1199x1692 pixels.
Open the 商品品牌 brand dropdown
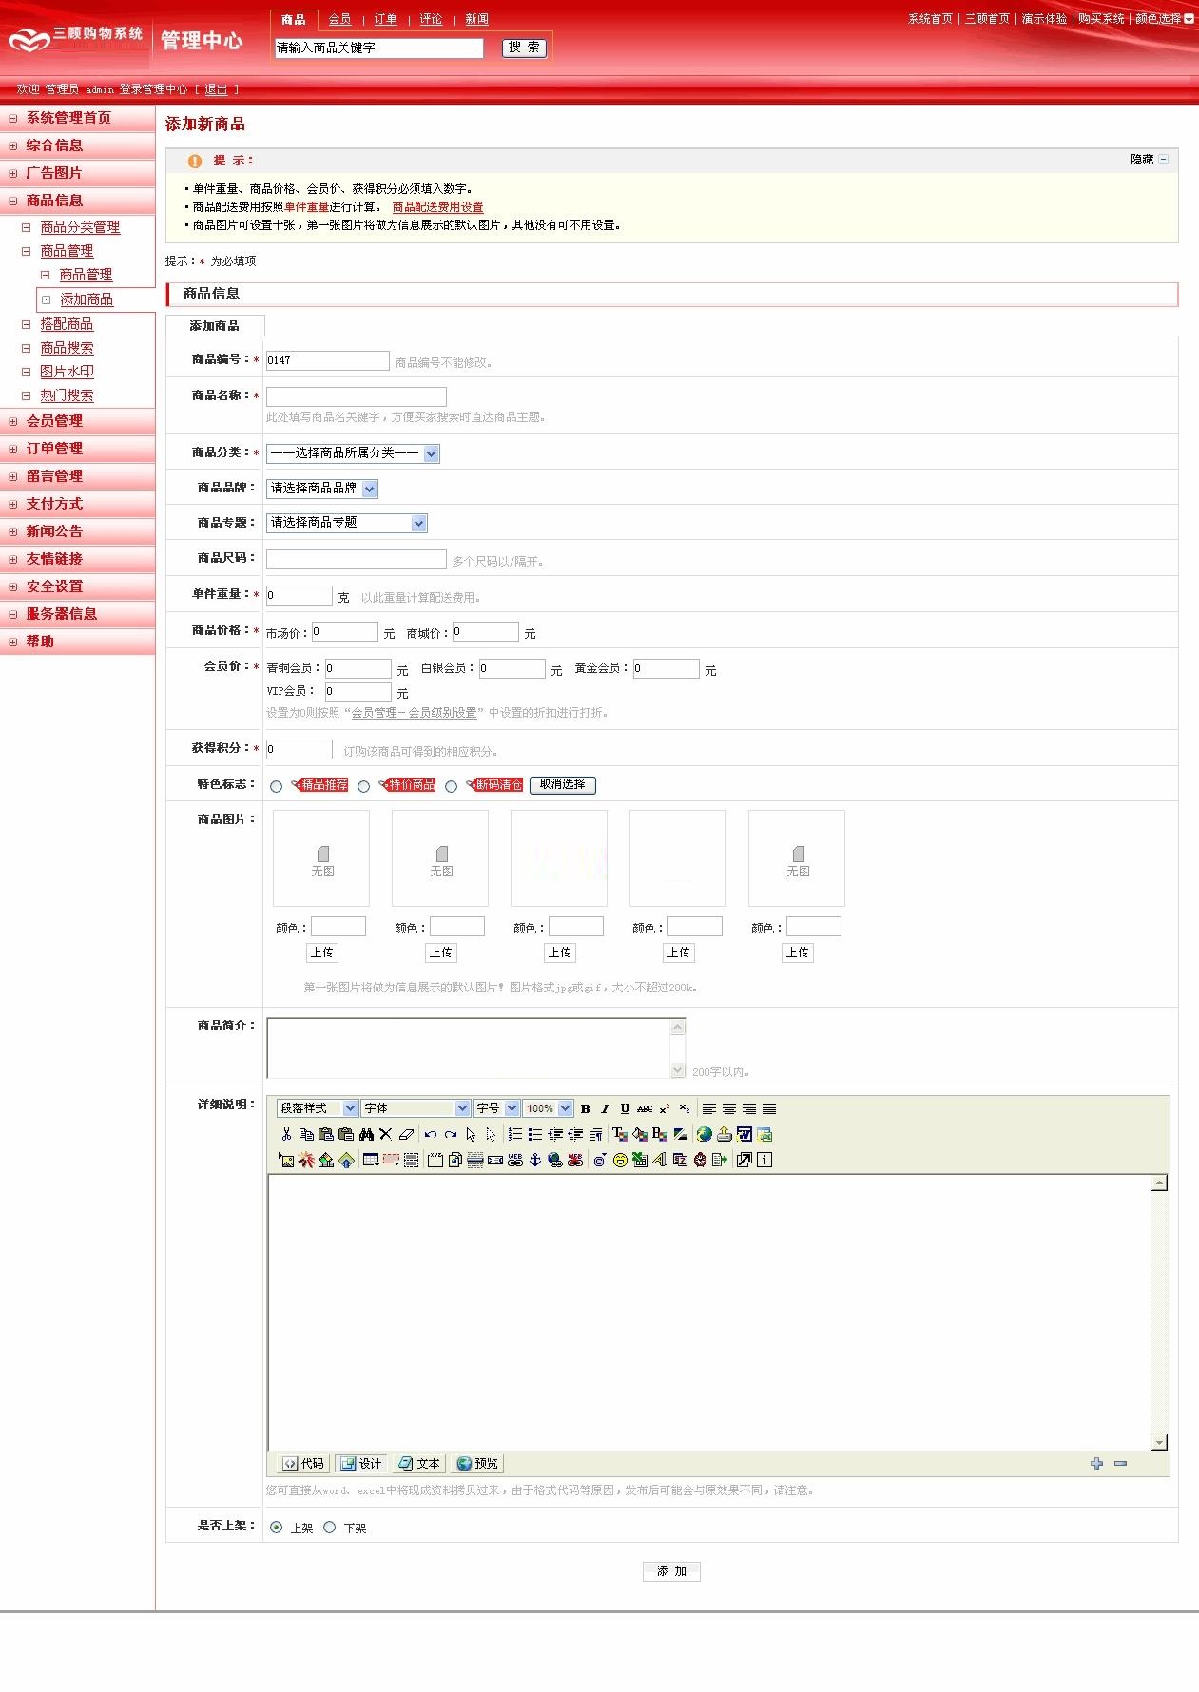pos(322,489)
